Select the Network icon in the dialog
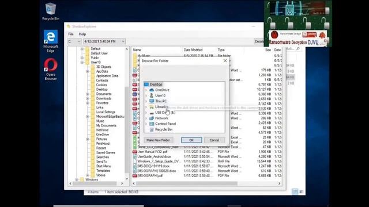 [x=152, y=118]
